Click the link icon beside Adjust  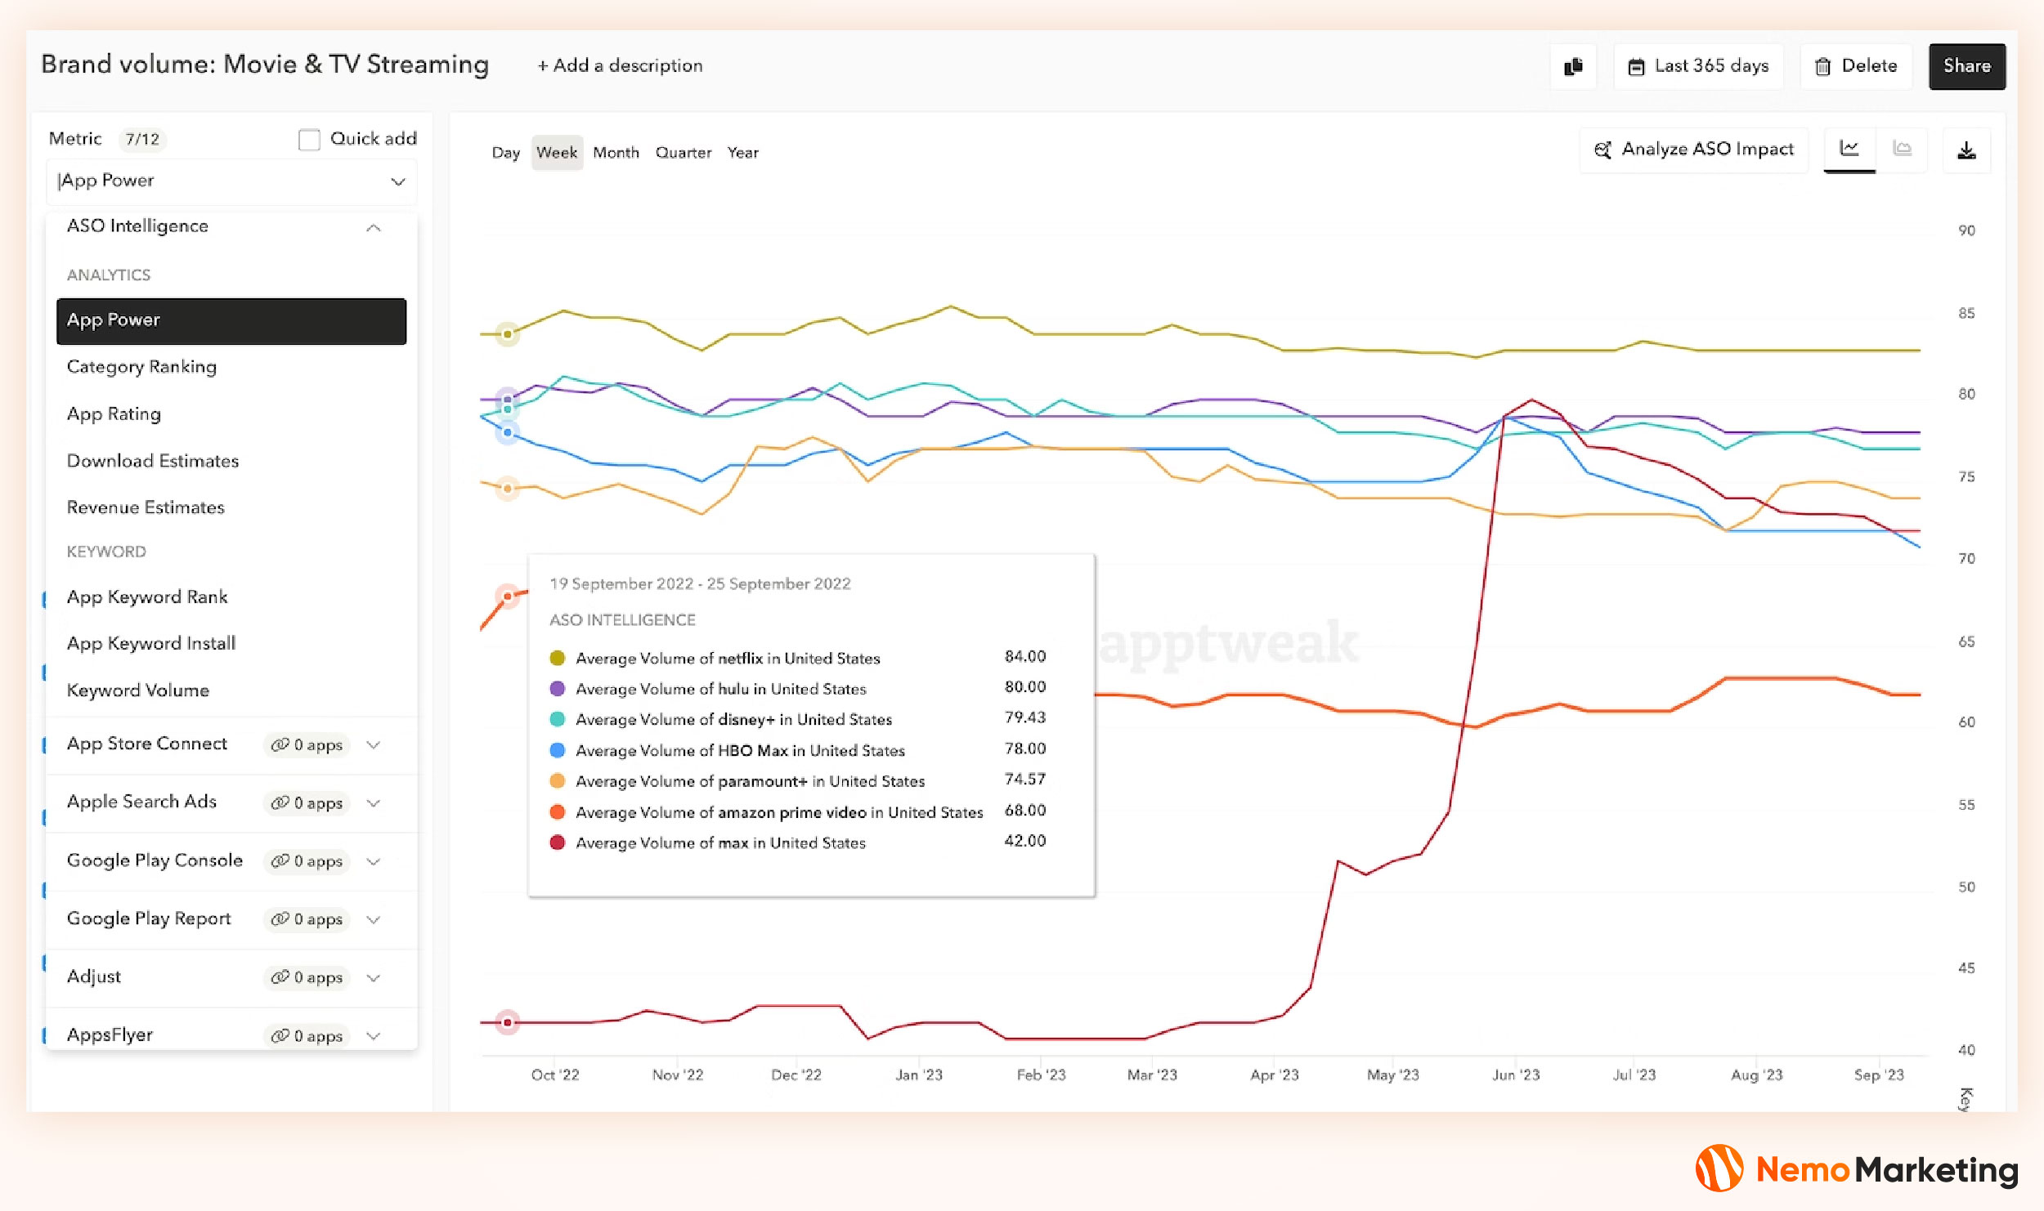coord(280,977)
